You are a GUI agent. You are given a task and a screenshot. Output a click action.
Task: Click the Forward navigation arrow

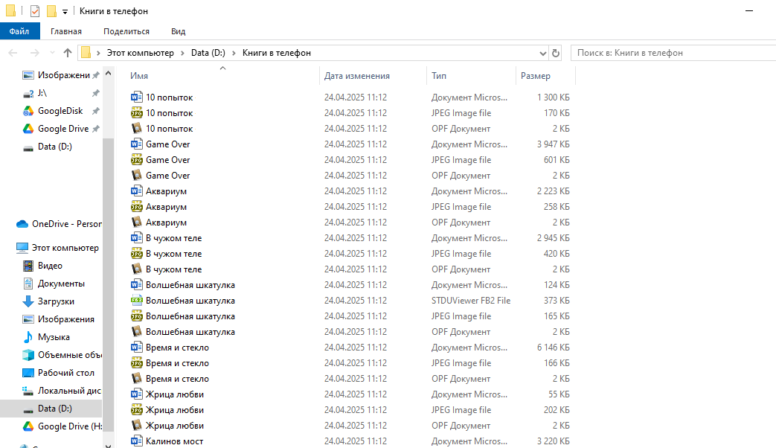click(x=35, y=53)
